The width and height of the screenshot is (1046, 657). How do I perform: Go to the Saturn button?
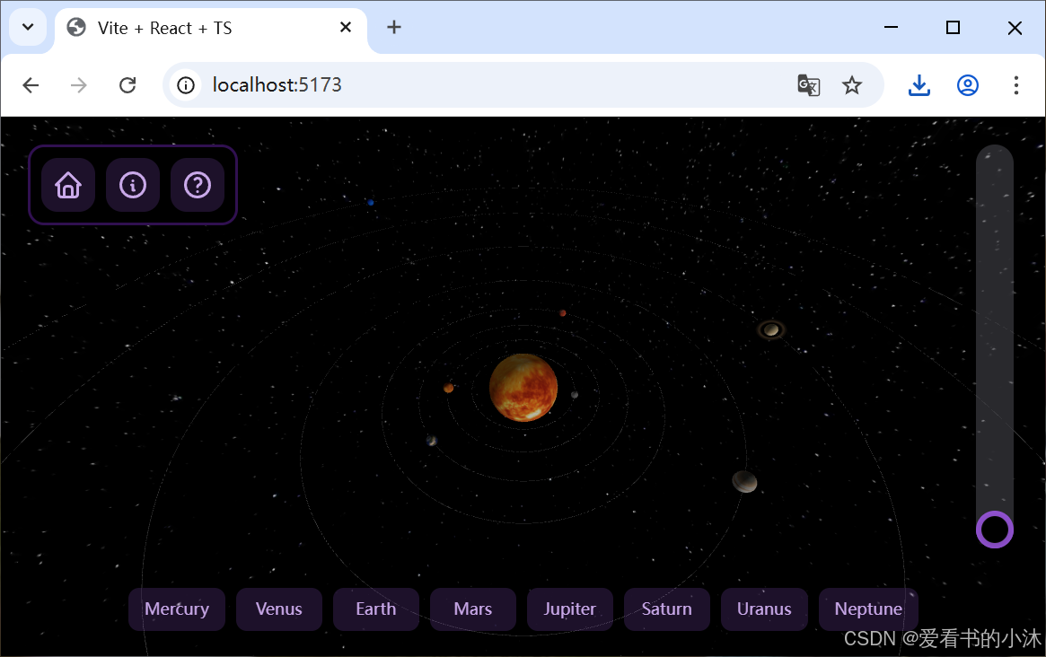[667, 609]
